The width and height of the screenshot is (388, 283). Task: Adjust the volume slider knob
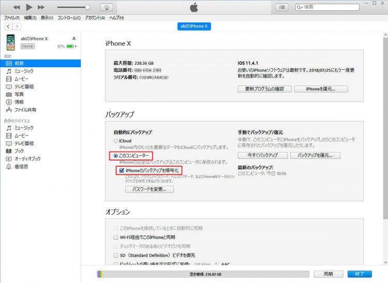click(87, 7)
